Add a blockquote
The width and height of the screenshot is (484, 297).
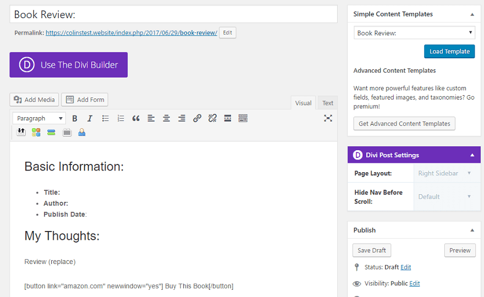136,118
